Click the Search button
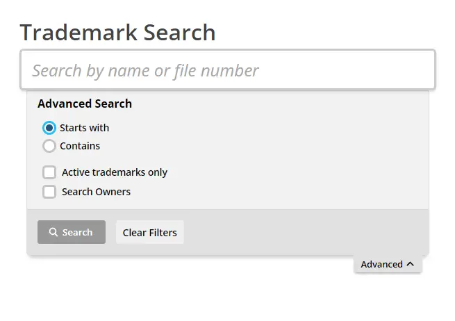455x321 pixels. click(x=72, y=232)
